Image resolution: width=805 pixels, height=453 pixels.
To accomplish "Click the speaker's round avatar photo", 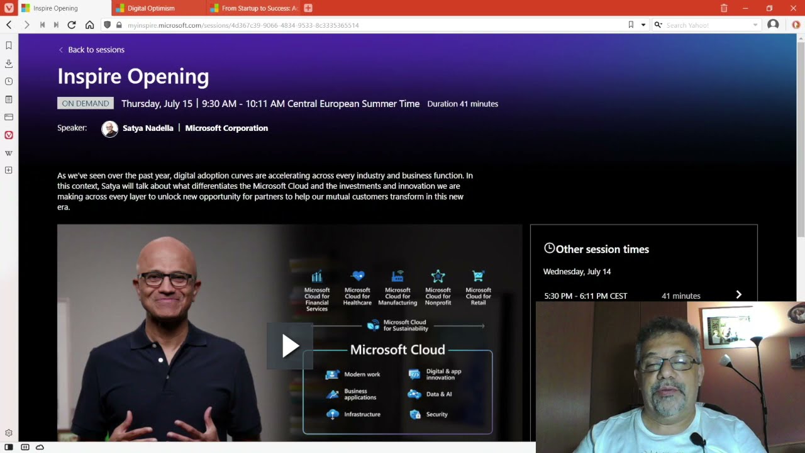I will (x=109, y=129).
